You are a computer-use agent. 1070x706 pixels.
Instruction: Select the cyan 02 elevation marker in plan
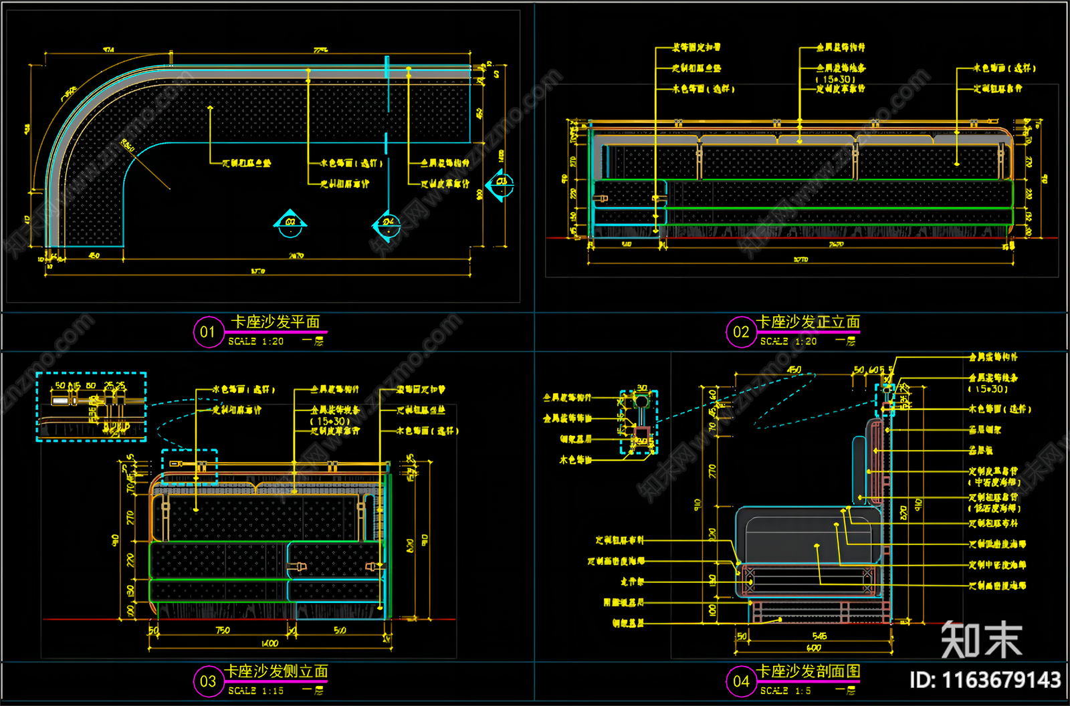click(x=290, y=223)
